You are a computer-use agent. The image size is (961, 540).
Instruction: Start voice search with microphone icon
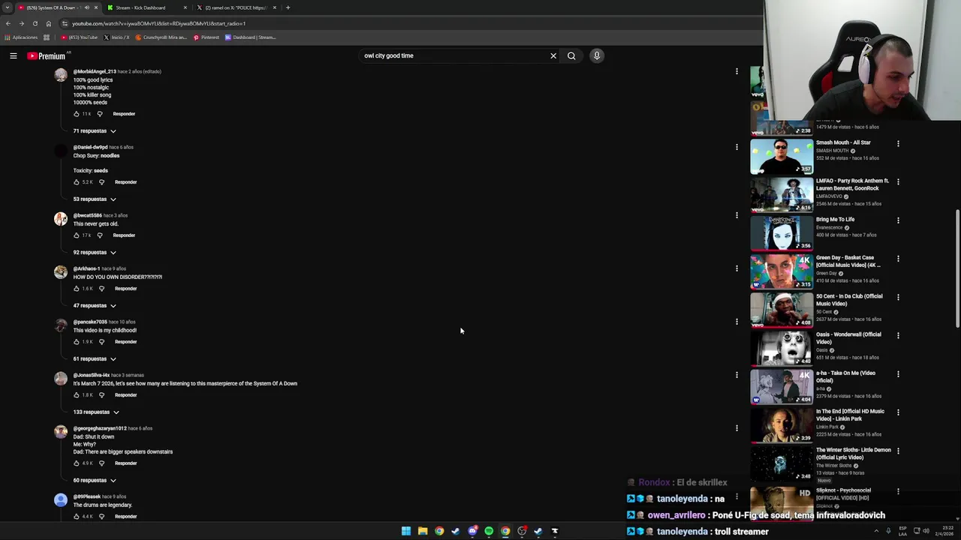(597, 55)
